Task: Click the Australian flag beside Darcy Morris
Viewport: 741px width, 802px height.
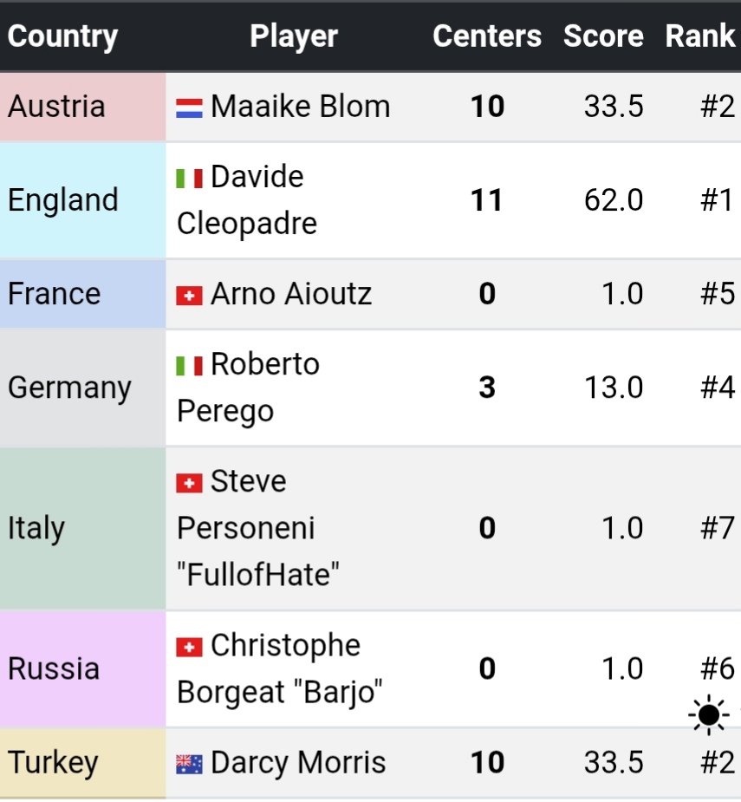Action: 189,764
